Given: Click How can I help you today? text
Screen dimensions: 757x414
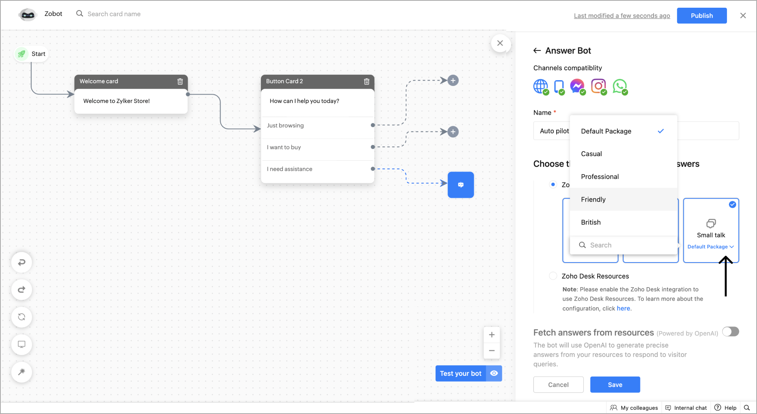Looking at the screenshot, I should tap(304, 101).
